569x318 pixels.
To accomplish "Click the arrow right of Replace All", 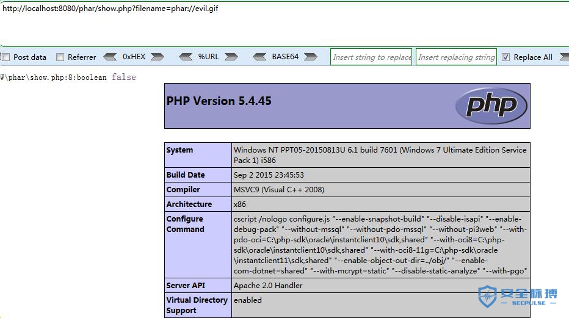I will tap(564, 57).
